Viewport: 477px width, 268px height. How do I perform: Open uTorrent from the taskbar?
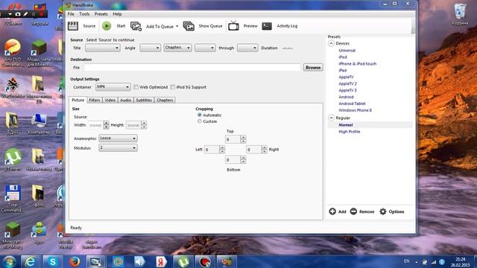pyautogui.click(x=183, y=261)
